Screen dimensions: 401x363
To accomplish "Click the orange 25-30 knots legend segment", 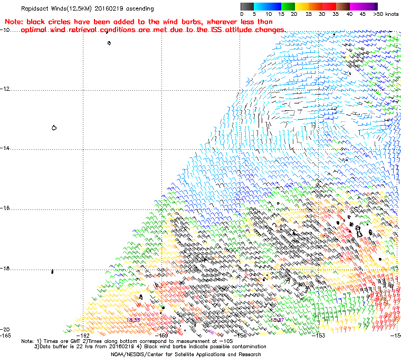I will 316,6.
